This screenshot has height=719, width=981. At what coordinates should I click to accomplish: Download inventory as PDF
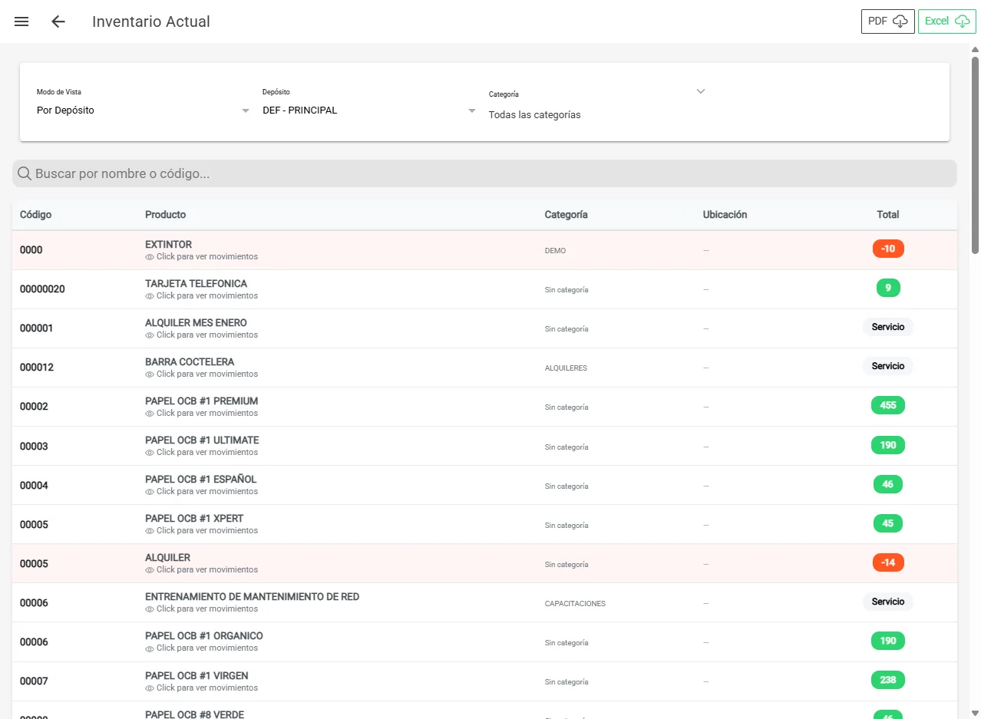click(888, 21)
